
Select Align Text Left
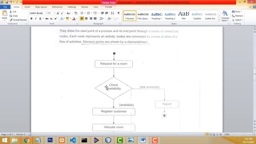tap(82, 19)
